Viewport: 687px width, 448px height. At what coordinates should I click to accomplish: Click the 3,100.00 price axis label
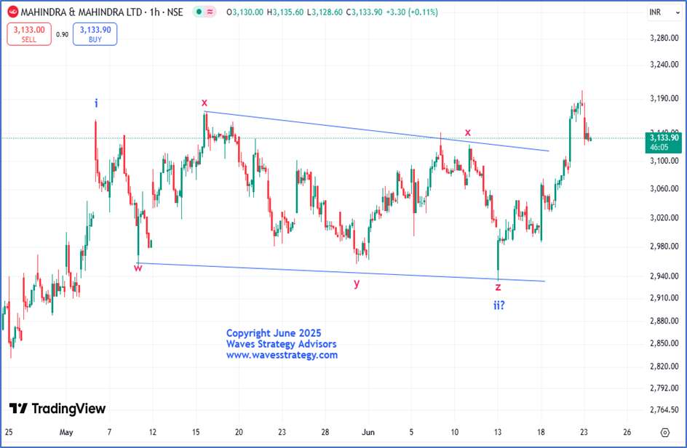pos(664,161)
